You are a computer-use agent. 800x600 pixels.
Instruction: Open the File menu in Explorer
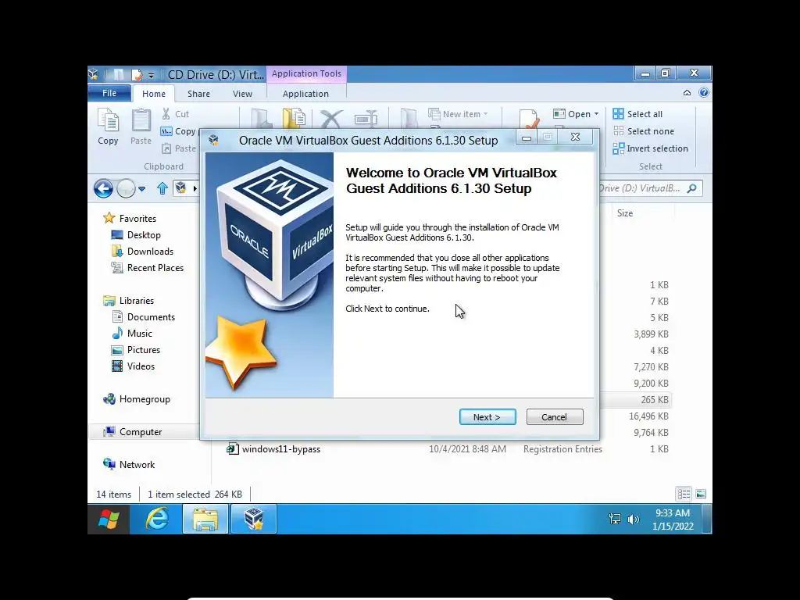pos(109,94)
